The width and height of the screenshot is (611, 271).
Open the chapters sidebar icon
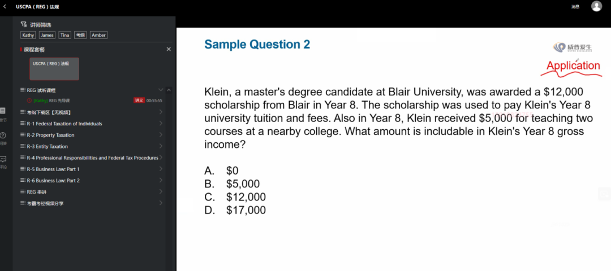pyautogui.click(x=3, y=111)
